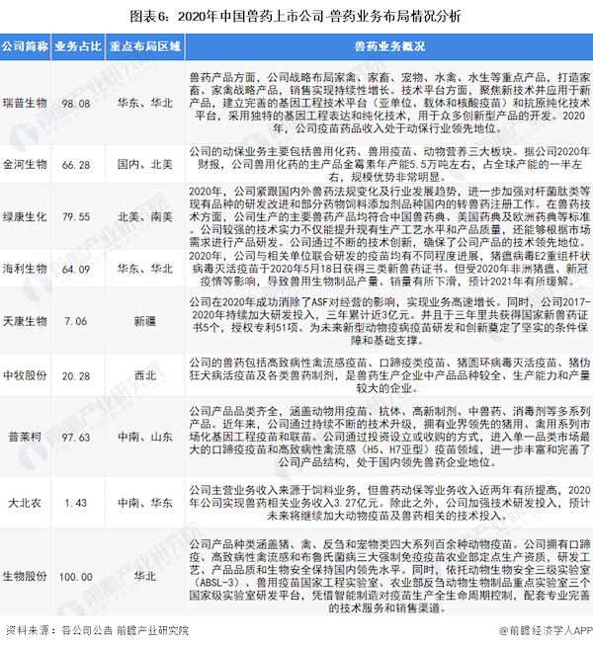The width and height of the screenshot is (593, 647).
Task: Click the 100.00 ratio value
Action: [76, 577]
